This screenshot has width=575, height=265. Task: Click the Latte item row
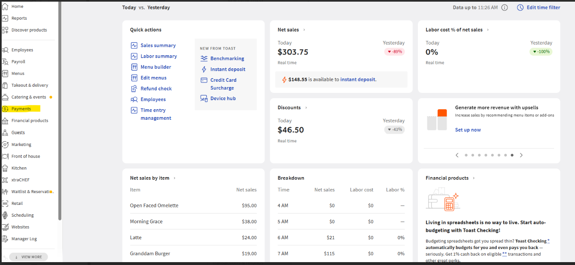(x=193, y=238)
